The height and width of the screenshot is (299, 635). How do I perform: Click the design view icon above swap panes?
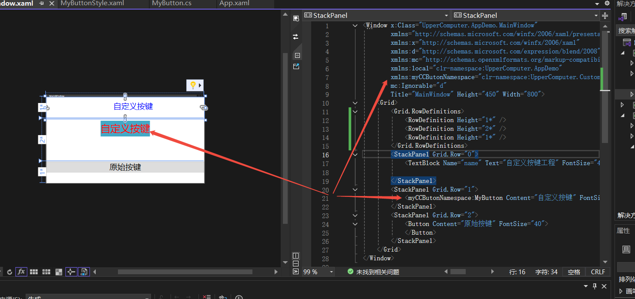(296, 18)
